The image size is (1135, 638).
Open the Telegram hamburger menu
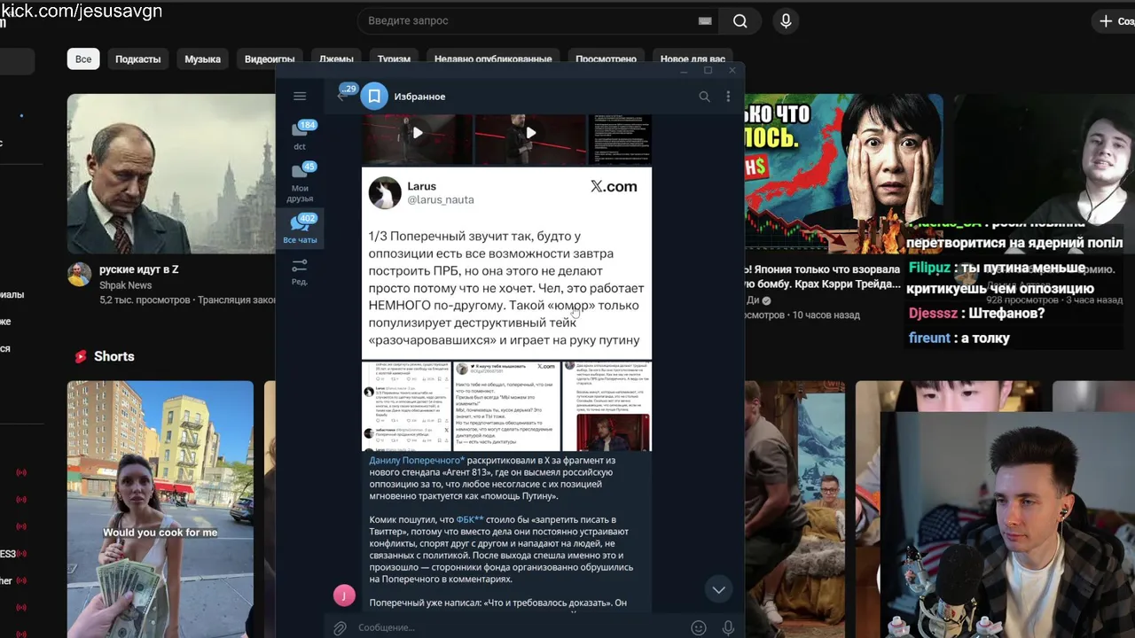click(x=300, y=96)
